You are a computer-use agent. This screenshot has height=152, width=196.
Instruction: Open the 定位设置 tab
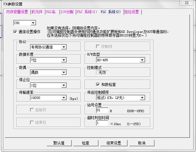132,12
